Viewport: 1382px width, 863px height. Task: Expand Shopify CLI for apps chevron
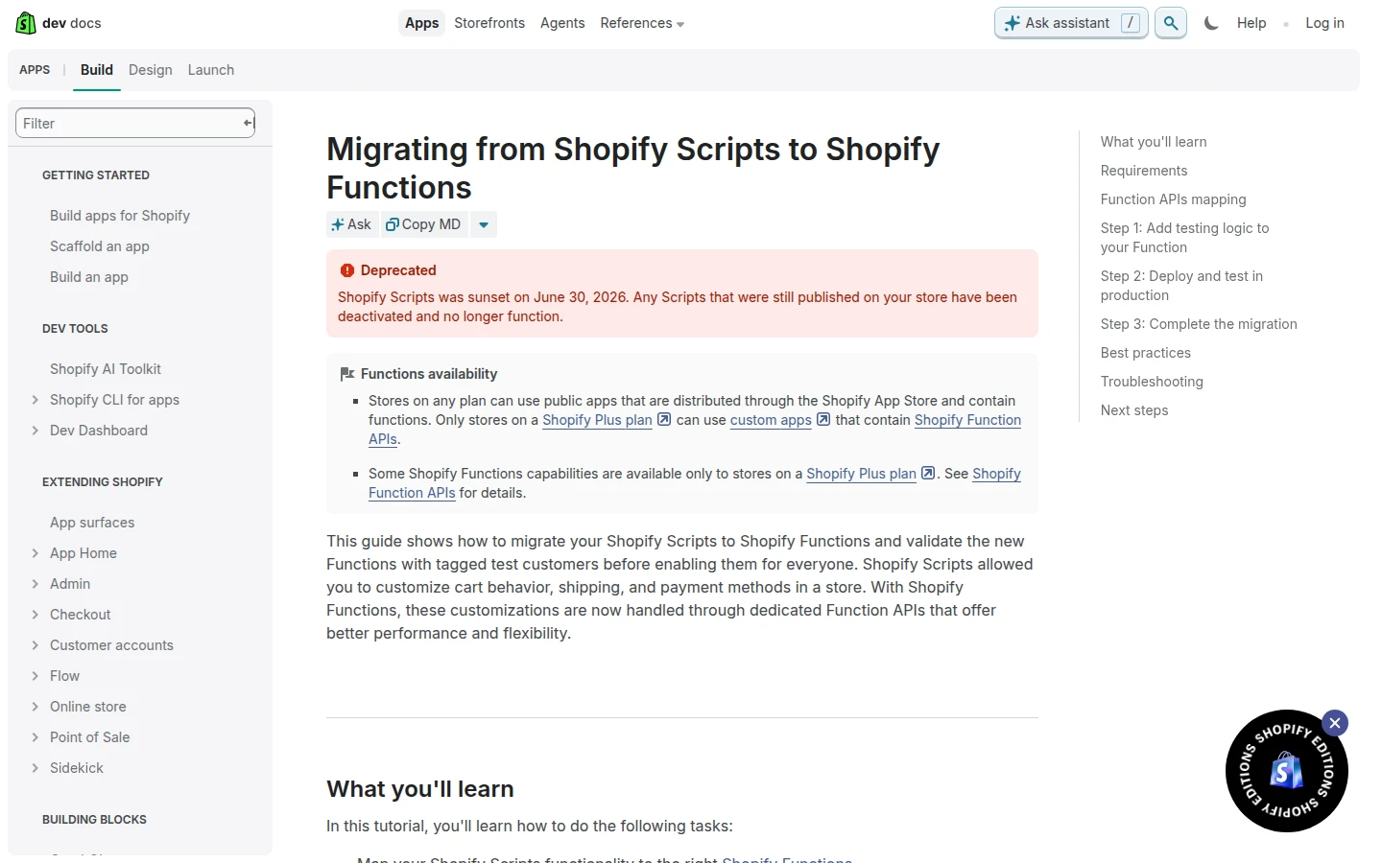36,400
